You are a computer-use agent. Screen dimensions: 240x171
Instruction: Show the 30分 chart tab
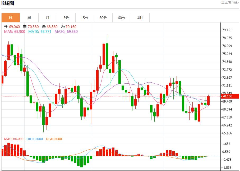pyautogui.click(x=103, y=18)
